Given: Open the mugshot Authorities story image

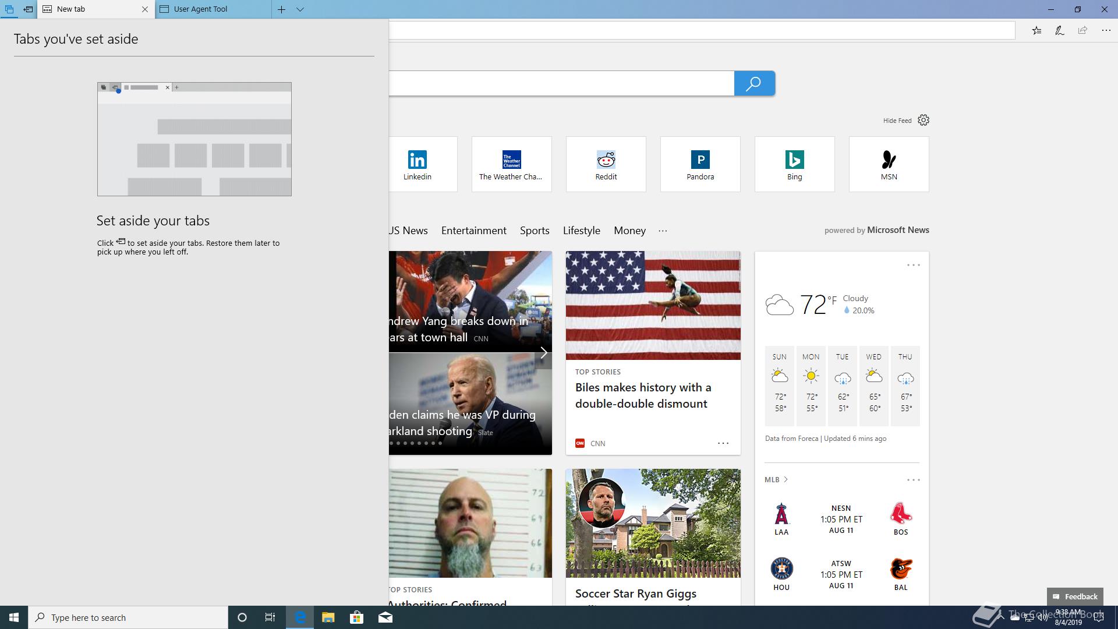Looking at the screenshot, I should coord(470,524).
